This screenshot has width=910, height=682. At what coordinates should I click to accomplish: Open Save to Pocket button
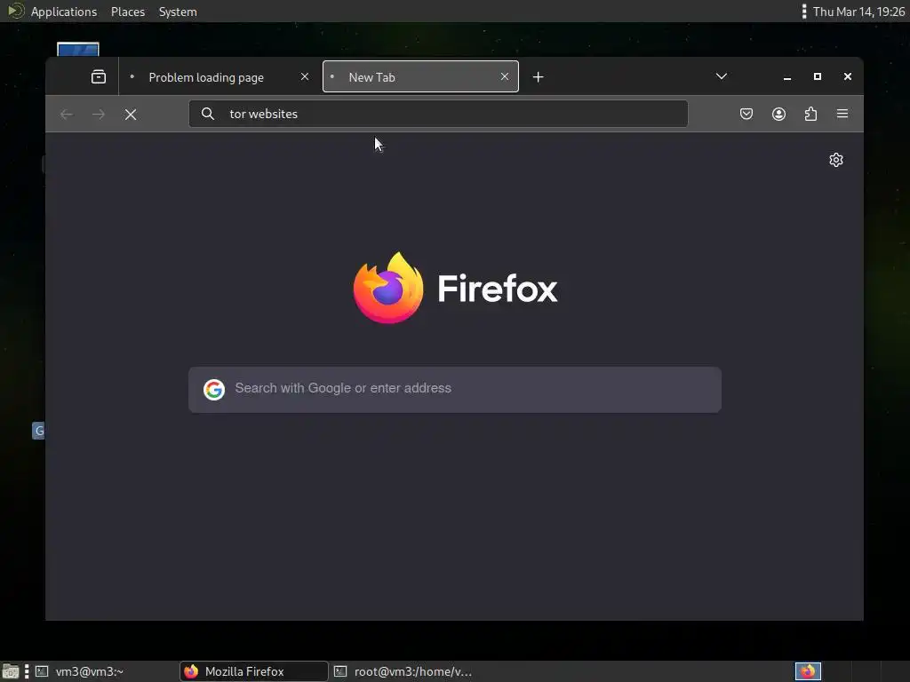(746, 114)
